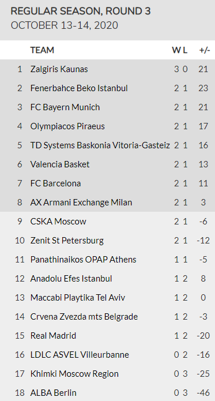215x401 pixels.
Task: Select Panathinaikos OPAP Athens row
Action: [107, 260]
